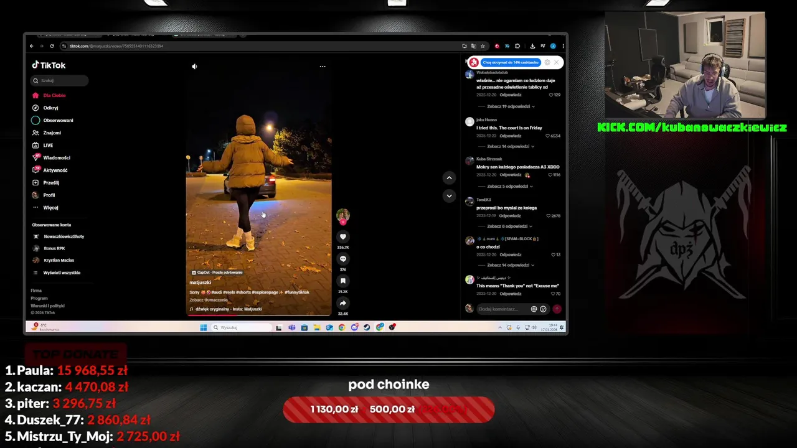Open 'Odkryj' in the sidebar
This screenshot has width=797, height=448.
tap(45, 108)
